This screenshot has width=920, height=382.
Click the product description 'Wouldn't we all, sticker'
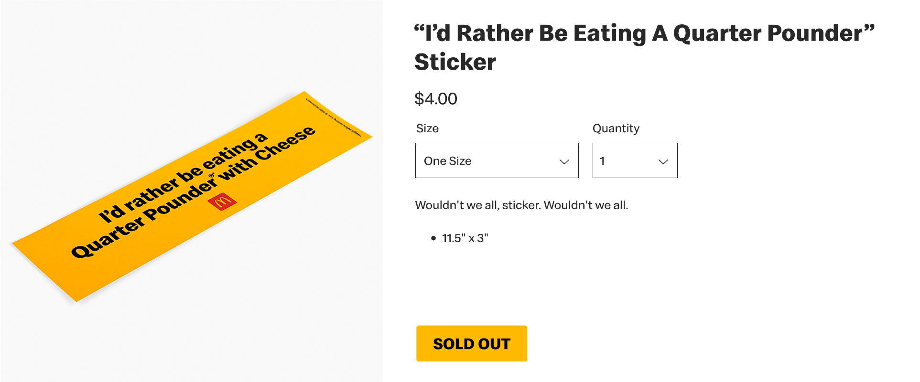521,205
